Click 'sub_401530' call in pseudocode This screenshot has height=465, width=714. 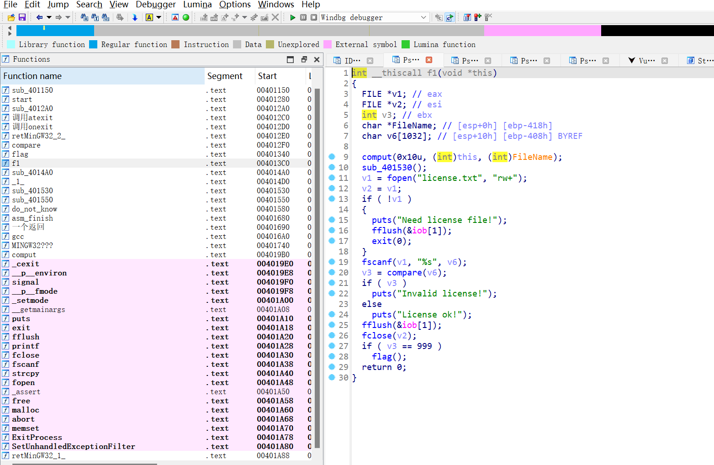tap(387, 168)
